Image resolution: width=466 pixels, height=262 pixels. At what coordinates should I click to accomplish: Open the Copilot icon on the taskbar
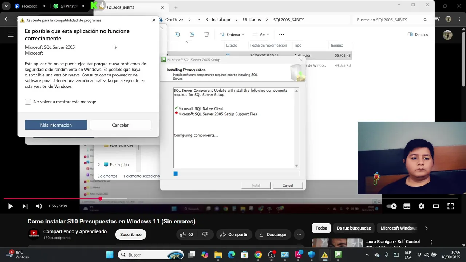pyautogui.click(x=205, y=255)
